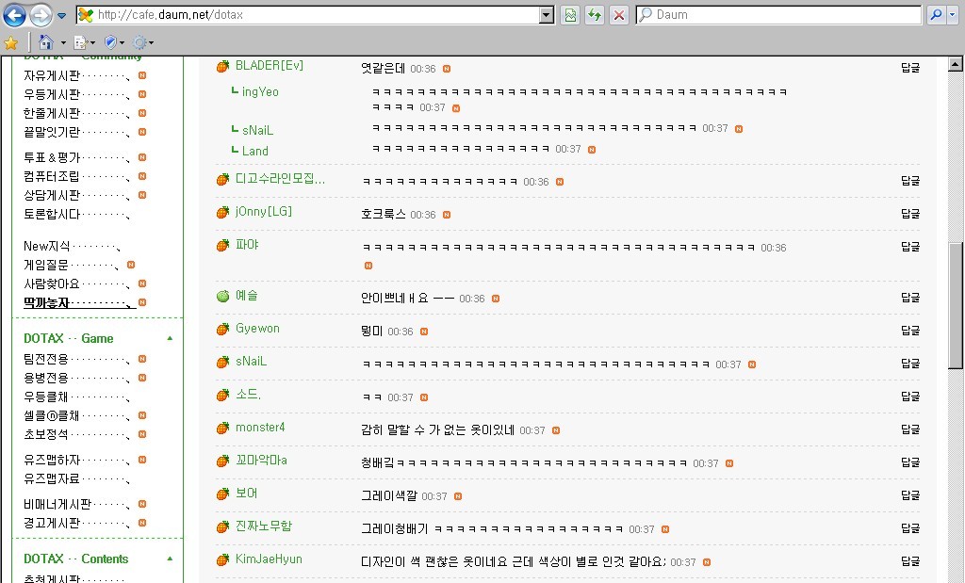Click the Favorites star icon
The height and width of the screenshot is (583, 965).
coord(10,42)
